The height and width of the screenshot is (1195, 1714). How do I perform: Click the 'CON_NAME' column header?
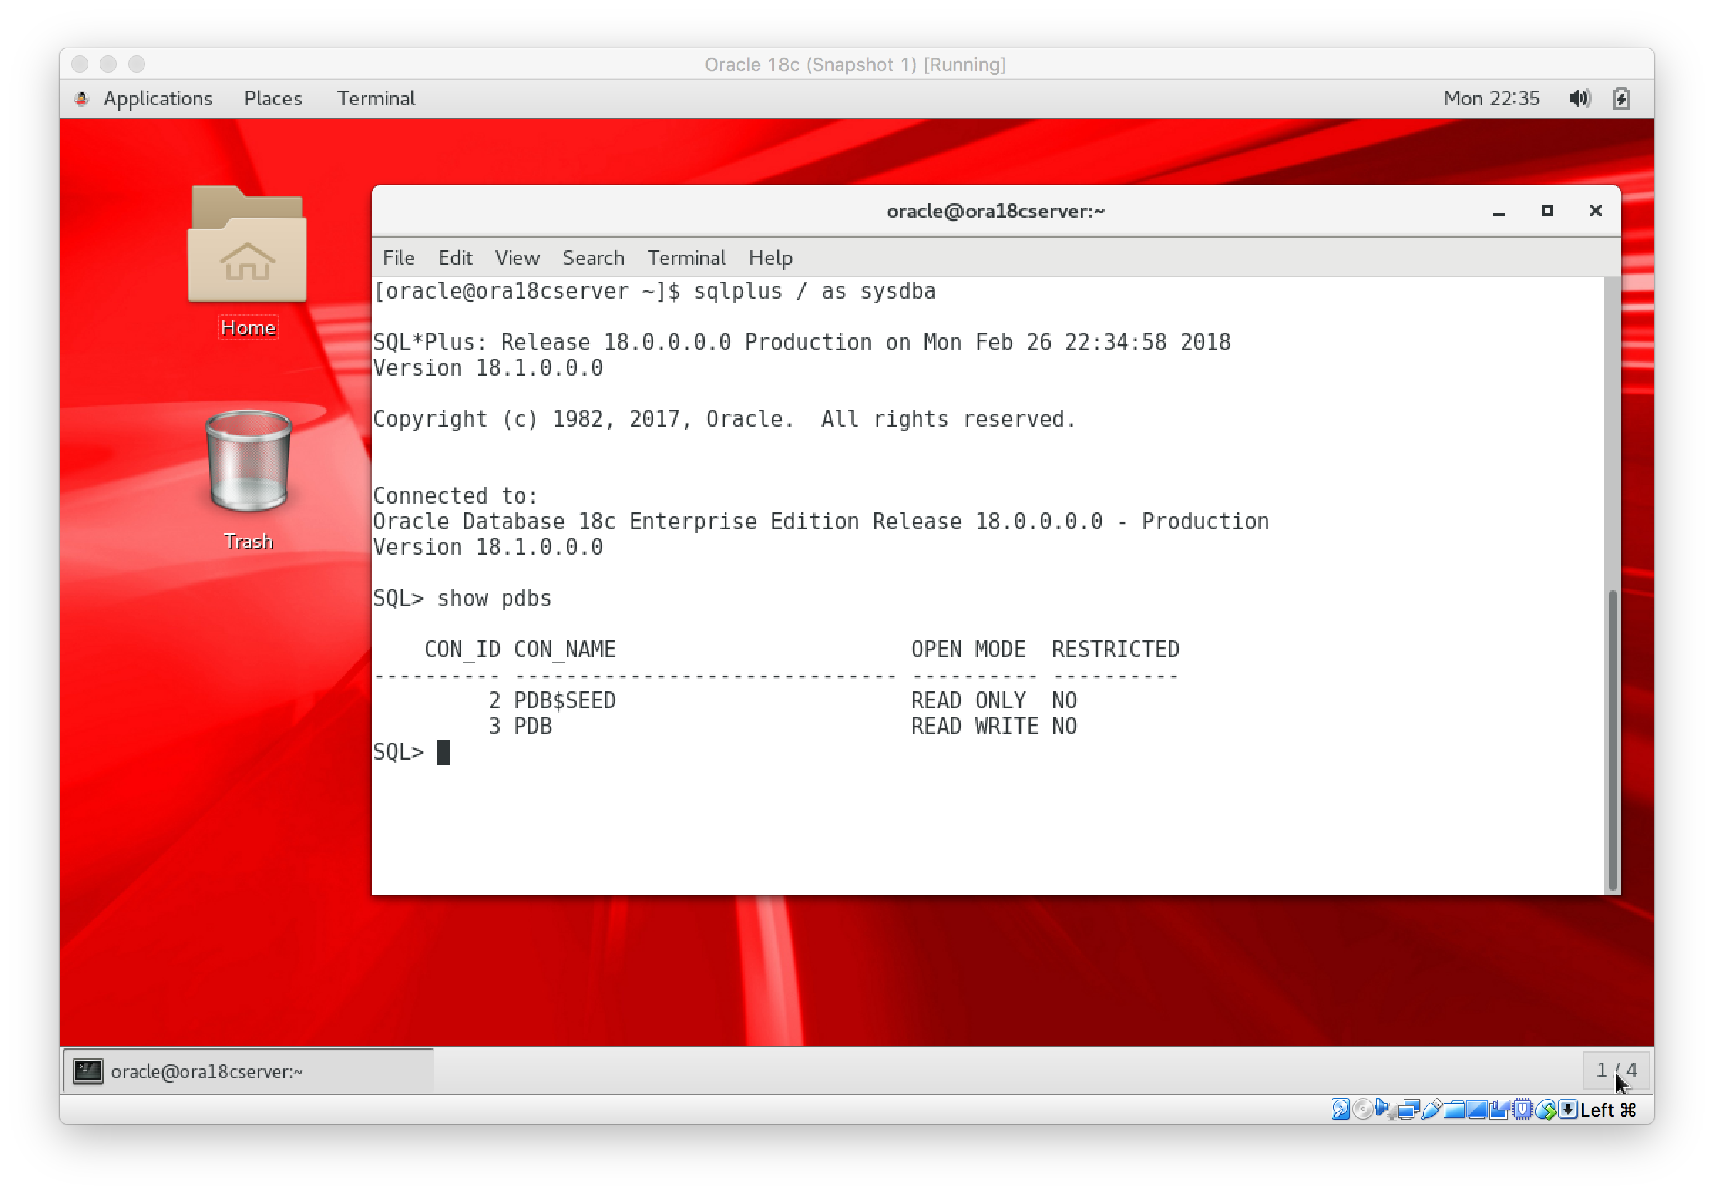tap(564, 649)
